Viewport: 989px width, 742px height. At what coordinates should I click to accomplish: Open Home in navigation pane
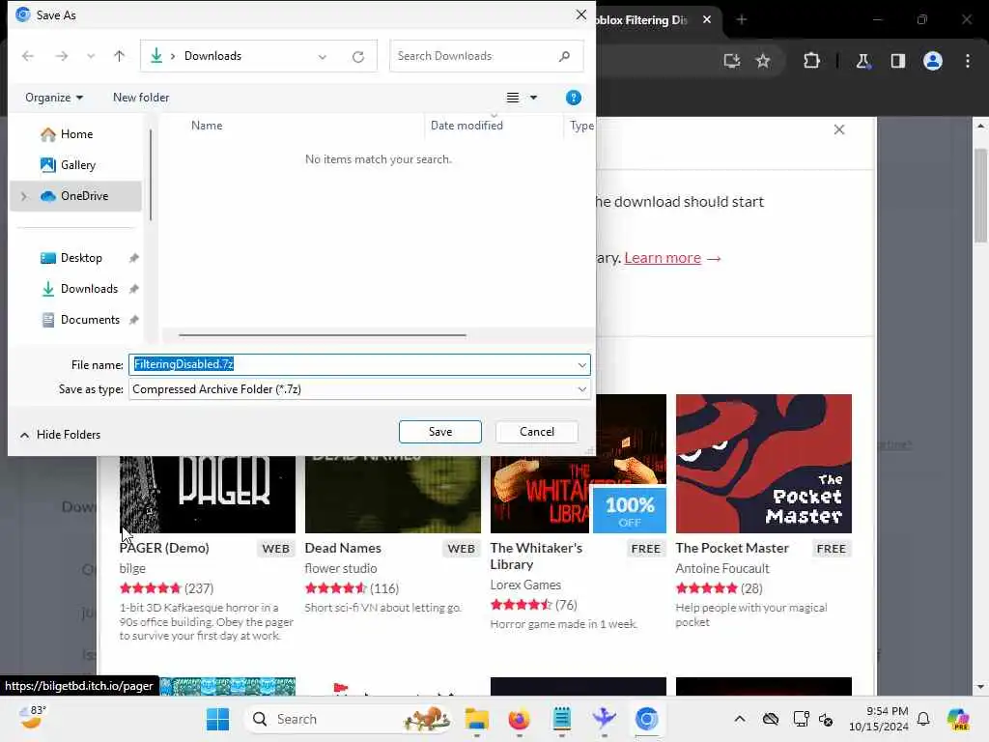tap(76, 134)
